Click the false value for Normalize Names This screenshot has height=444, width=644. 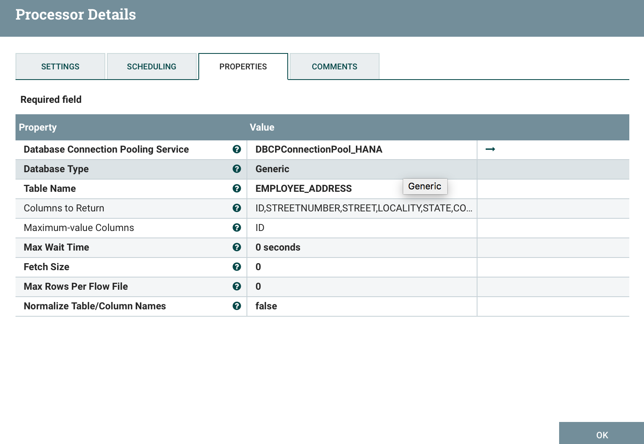(x=266, y=306)
